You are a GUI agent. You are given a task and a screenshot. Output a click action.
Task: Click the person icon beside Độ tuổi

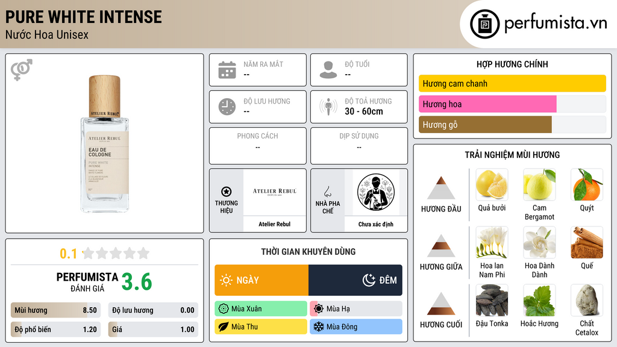point(328,70)
